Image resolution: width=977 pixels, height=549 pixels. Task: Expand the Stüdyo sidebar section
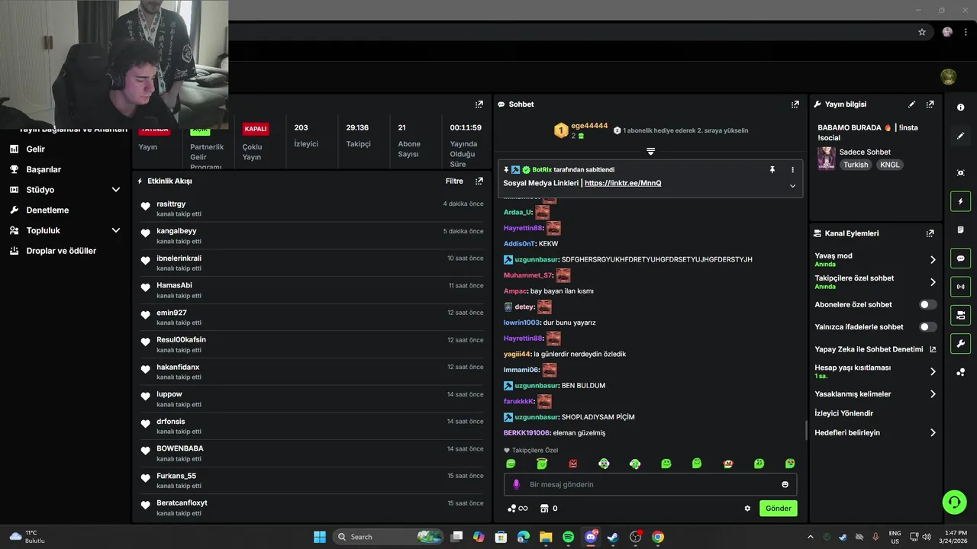coord(116,190)
